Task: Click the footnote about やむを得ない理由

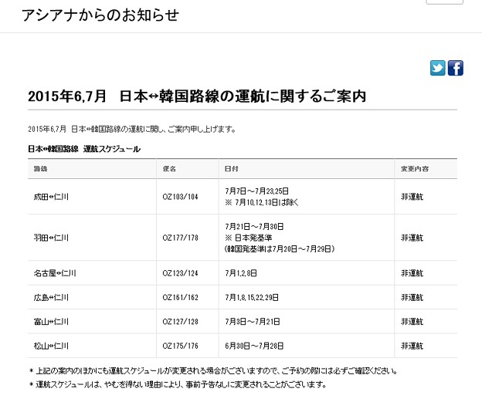Action: coord(178,384)
